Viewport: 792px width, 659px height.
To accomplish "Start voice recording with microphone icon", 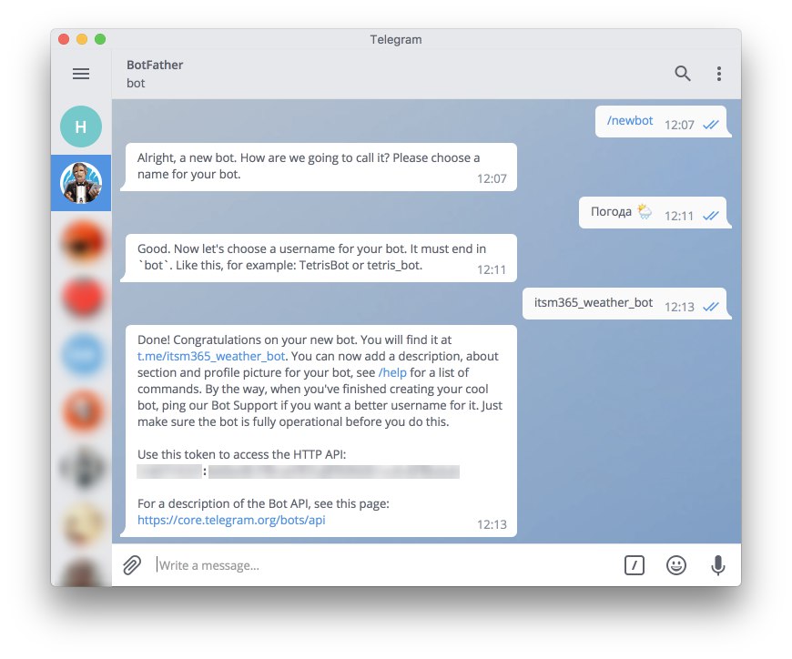I will click(717, 565).
